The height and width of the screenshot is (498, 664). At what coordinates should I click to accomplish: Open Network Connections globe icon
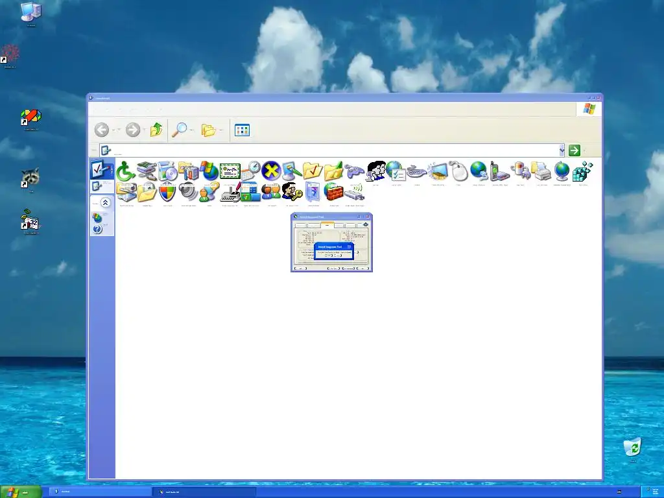(479, 171)
